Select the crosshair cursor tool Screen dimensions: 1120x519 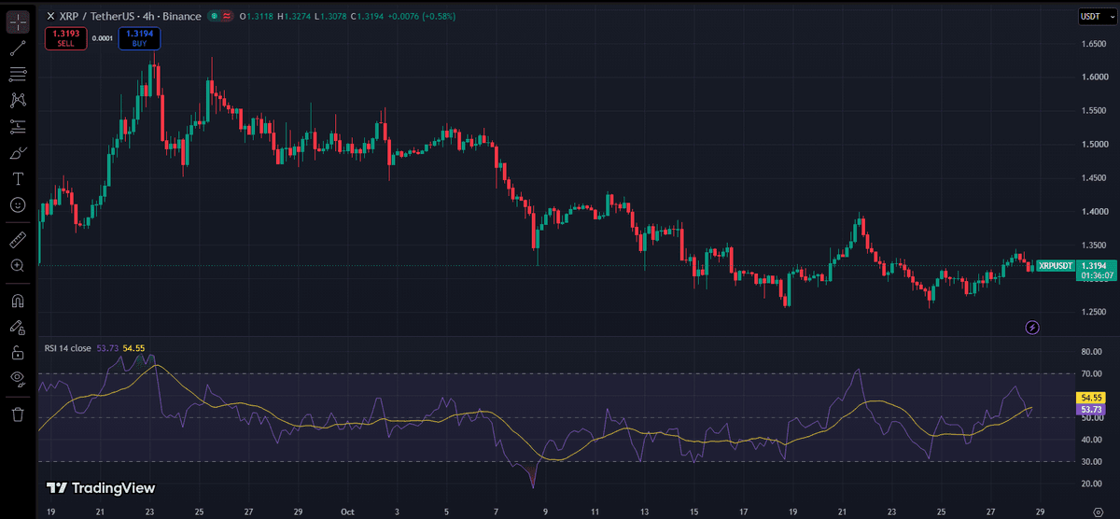pyautogui.click(x=18, y=22)
